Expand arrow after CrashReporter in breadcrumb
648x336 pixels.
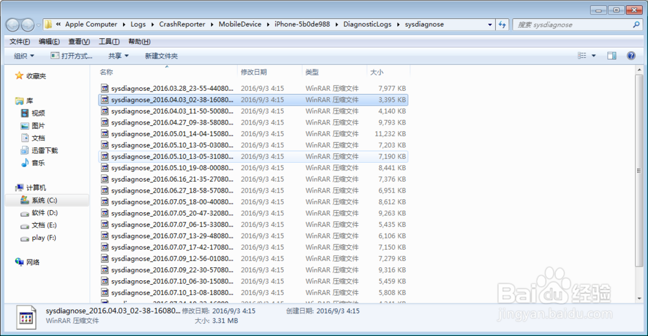point(212,25)
